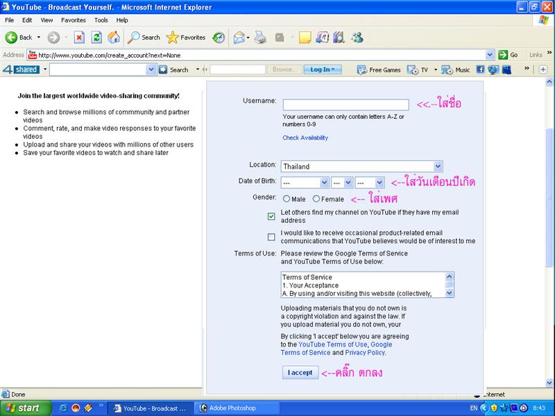Refresh the page with the Refresh icon

[x=96, y=38]
